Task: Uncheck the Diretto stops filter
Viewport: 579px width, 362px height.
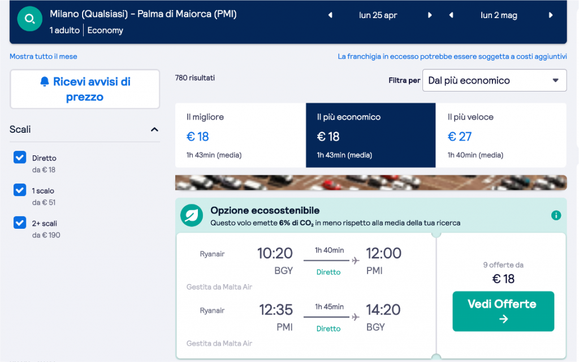Action: click(x=20, y=158)
